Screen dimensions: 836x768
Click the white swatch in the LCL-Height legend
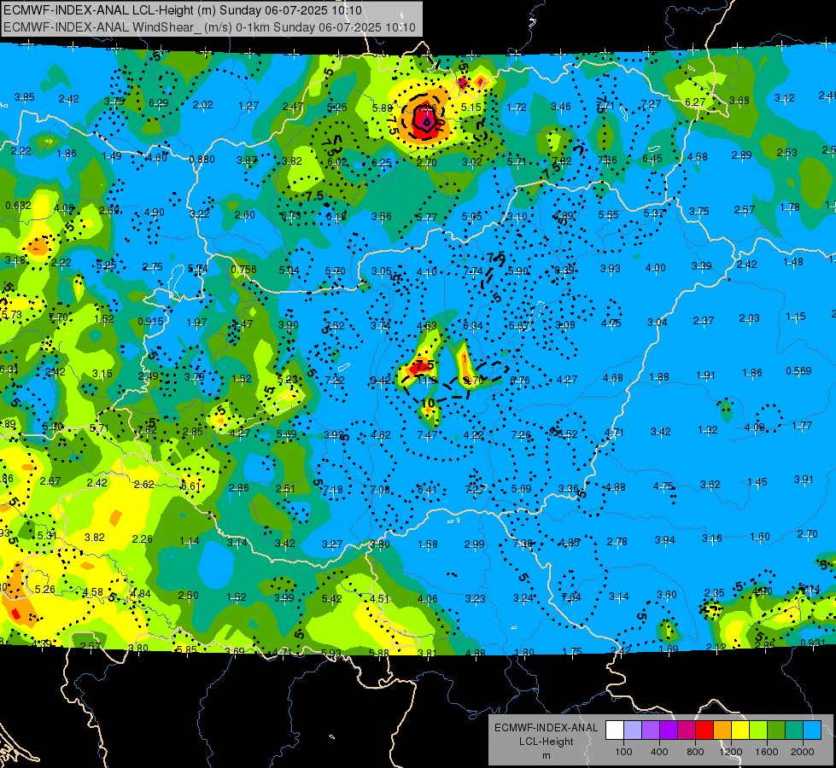tap(615, 730)
